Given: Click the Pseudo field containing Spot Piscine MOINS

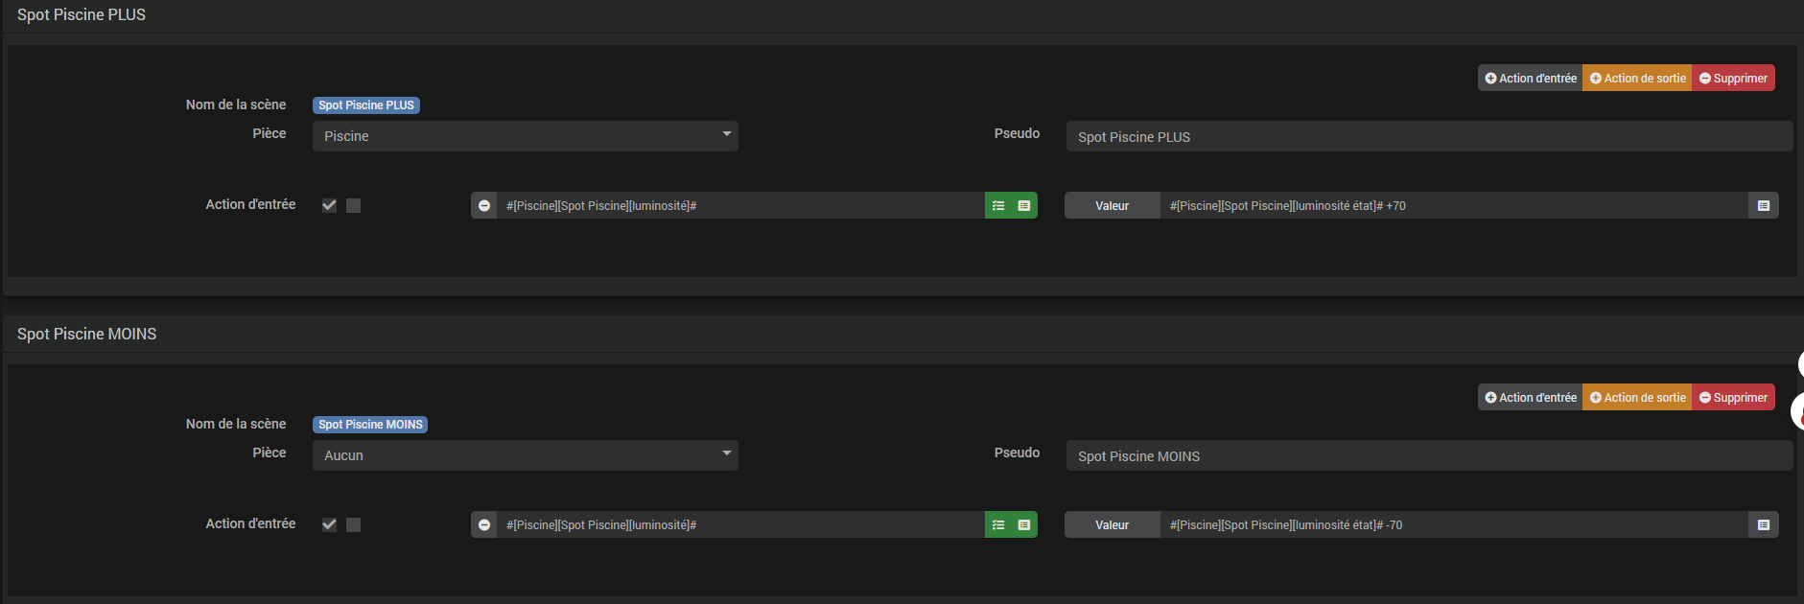Looking at the screenshot, I should 1429,456.
